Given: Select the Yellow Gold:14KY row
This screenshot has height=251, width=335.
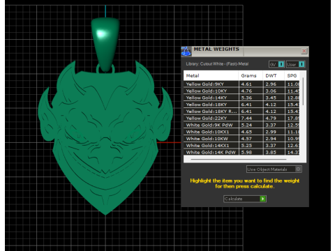Looking at the screenshot, I should click(x=241, y=98).
